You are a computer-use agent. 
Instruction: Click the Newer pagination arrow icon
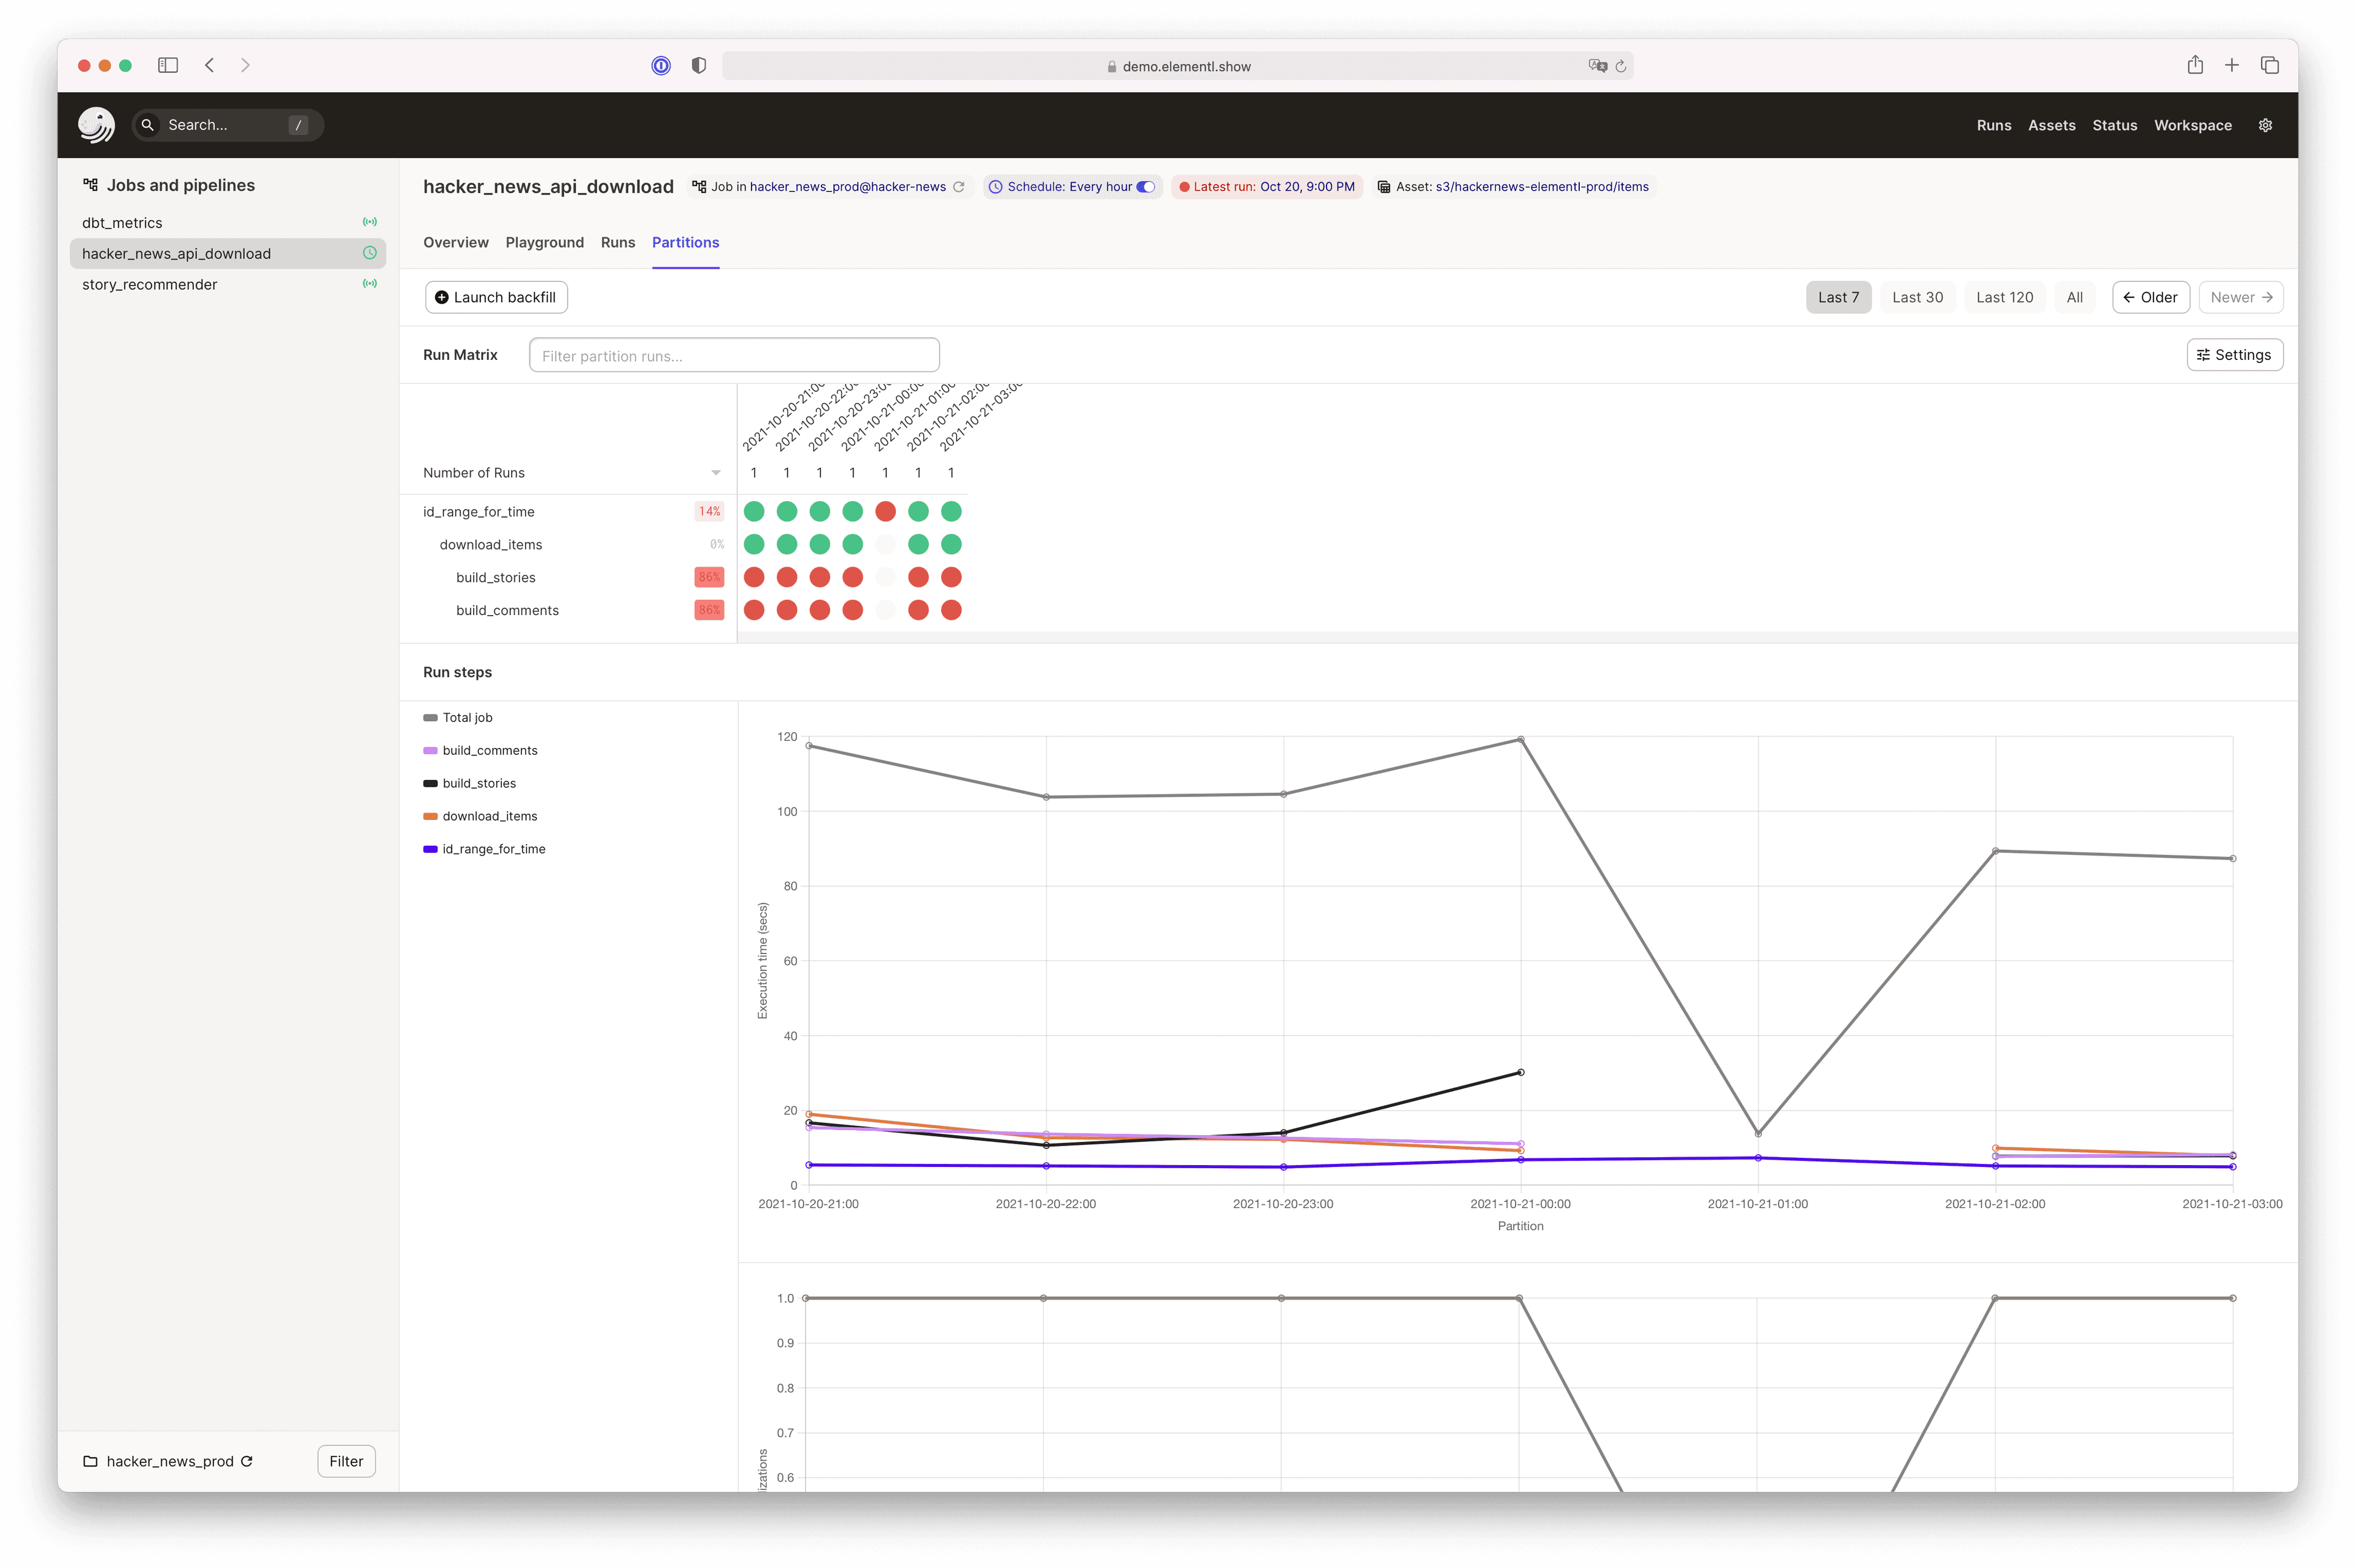tap(2268, 296)
